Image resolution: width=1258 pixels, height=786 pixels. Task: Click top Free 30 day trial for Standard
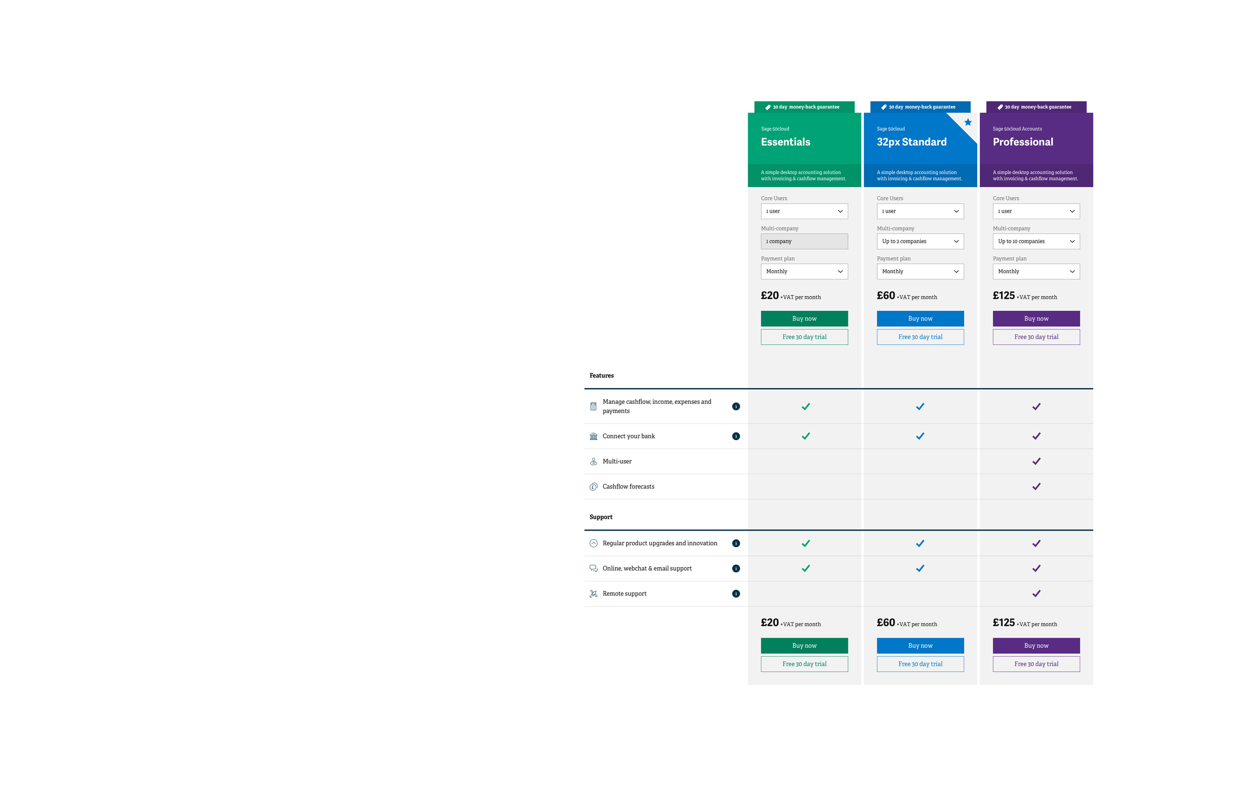point(919,337)
